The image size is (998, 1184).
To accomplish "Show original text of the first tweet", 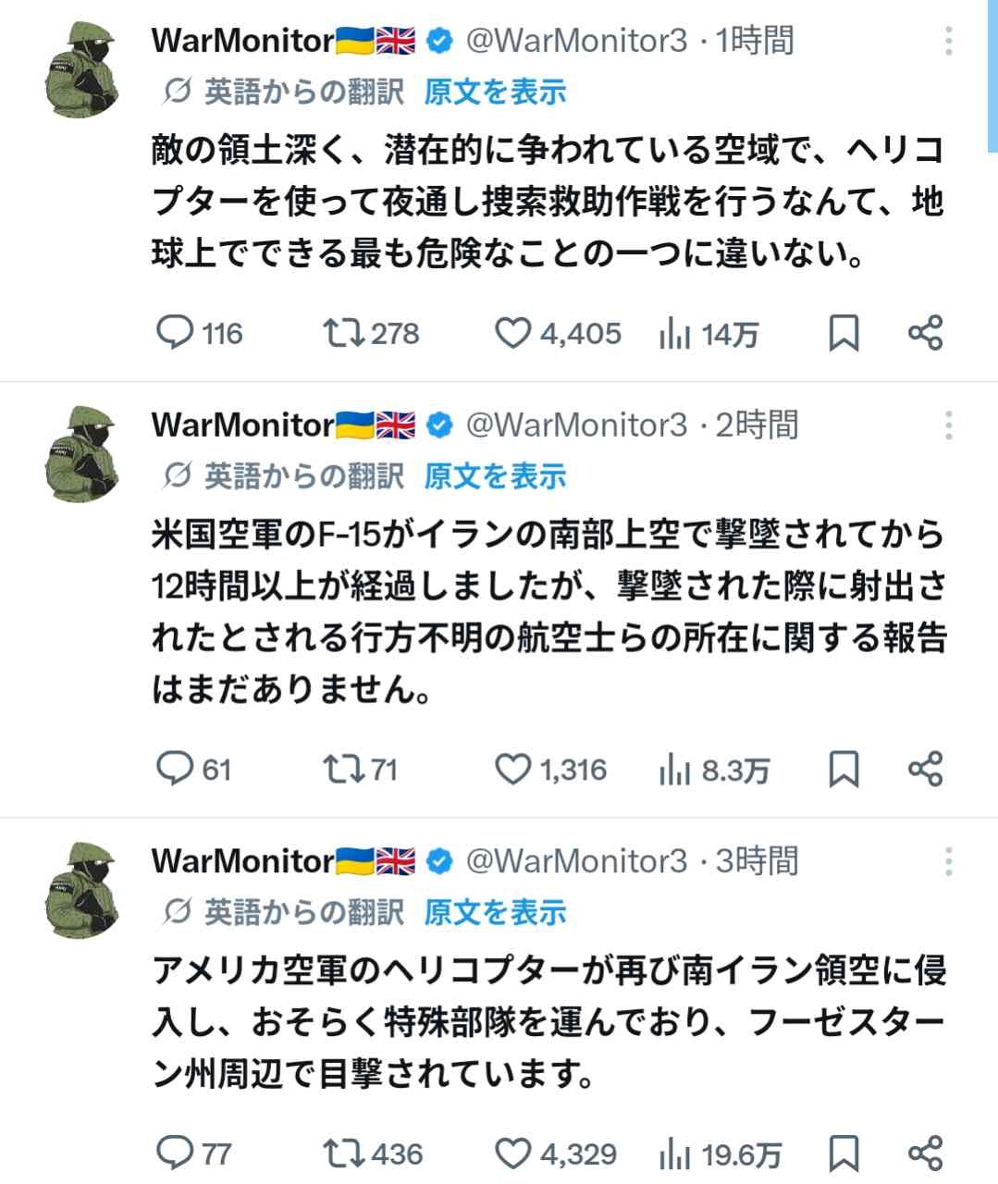I will click(x=495, y=92).
